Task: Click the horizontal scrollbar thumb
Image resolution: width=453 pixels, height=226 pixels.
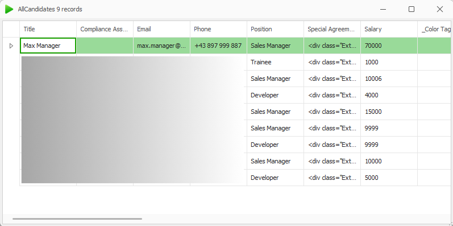Action: tap(77, 219)
